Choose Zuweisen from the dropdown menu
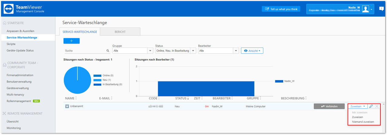 pos(358,117)
